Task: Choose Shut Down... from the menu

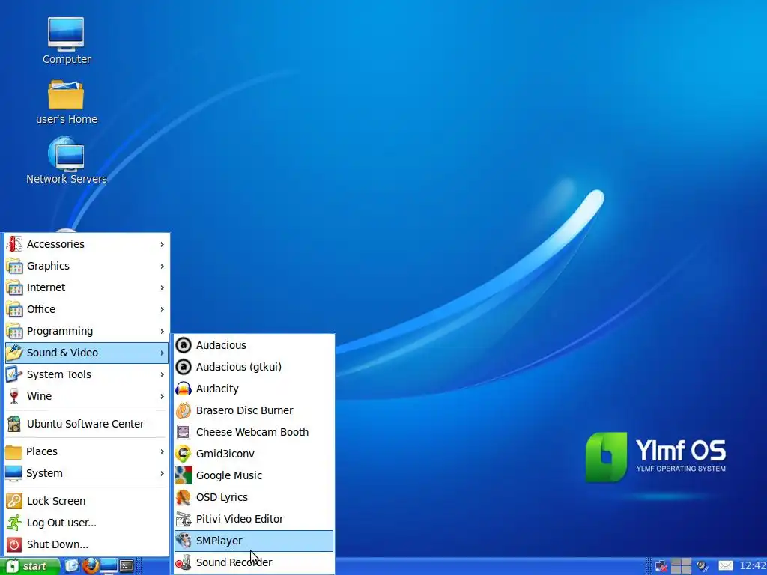Action: click(x=87, y=545)
